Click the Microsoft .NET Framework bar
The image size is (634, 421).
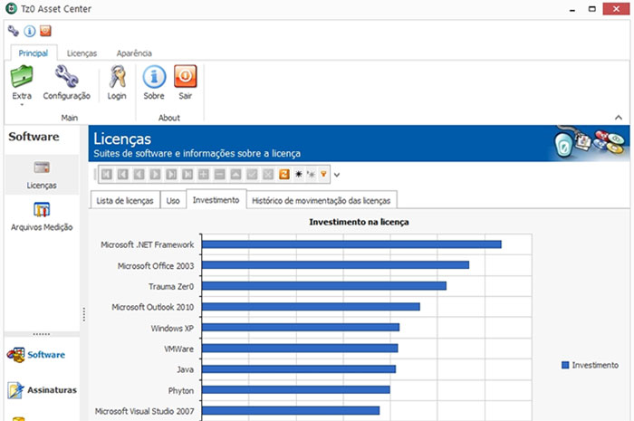coord(351,244)
